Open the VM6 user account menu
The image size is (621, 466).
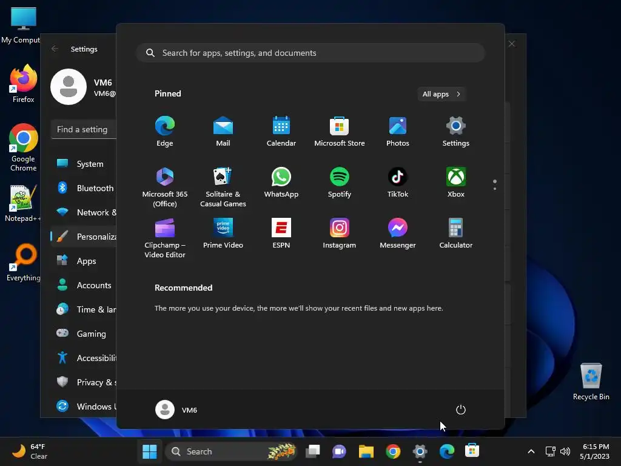pyautogui.click(x=176, y=410)
